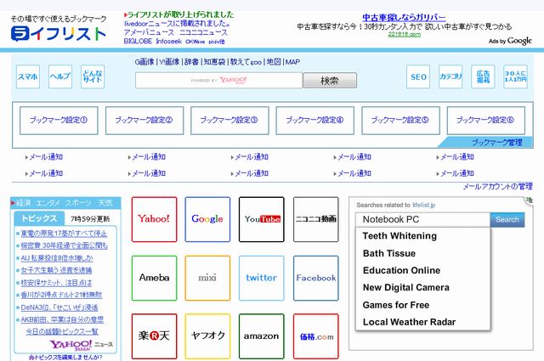This screenshot has width=544, height=361.
Task: Select the MAP search option
Action: pos(292,62)
